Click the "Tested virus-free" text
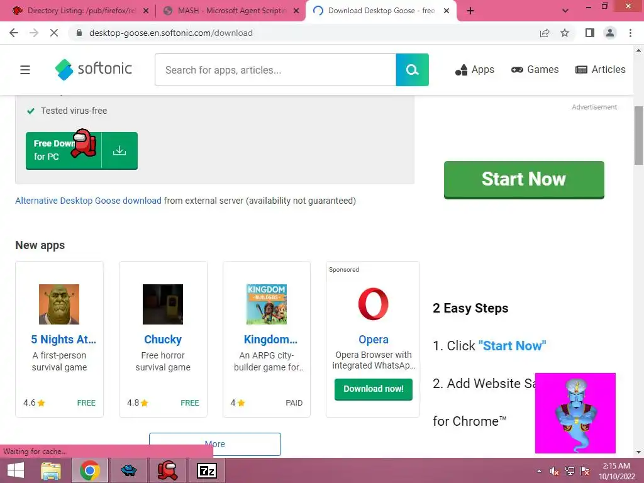This screenshot has width=644, height=483. point(74,111)
